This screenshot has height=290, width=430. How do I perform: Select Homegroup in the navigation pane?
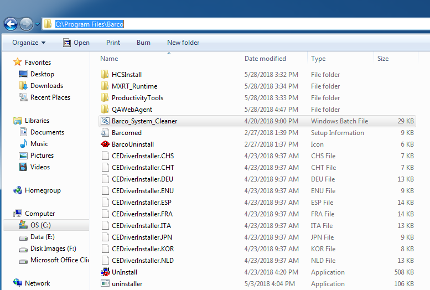tap(43, 190)
